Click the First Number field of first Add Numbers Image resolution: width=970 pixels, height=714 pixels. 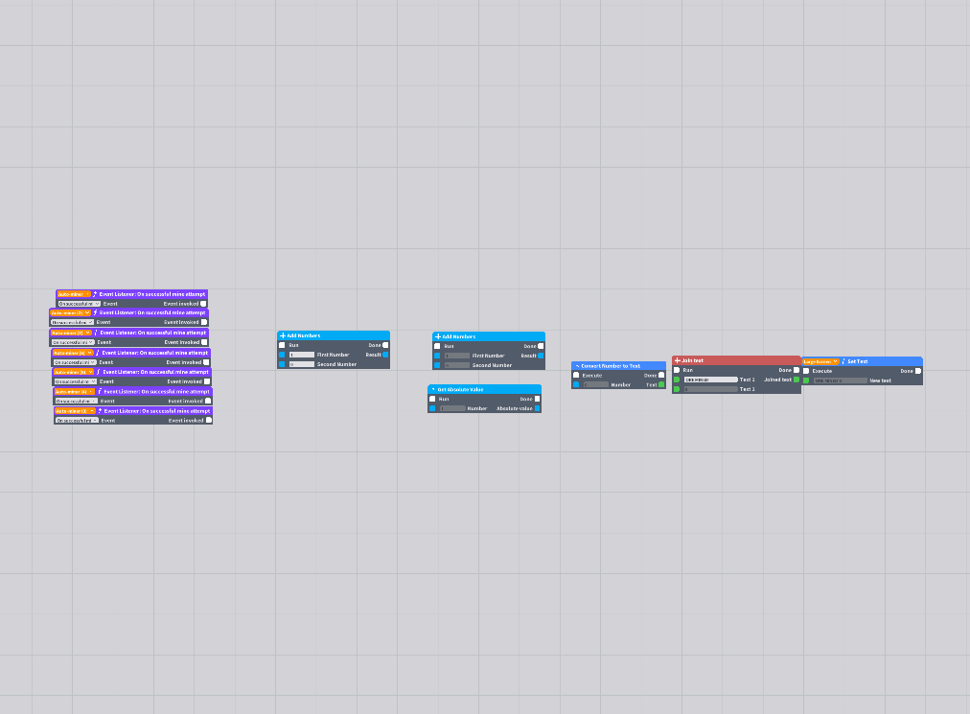click(302, 355)
